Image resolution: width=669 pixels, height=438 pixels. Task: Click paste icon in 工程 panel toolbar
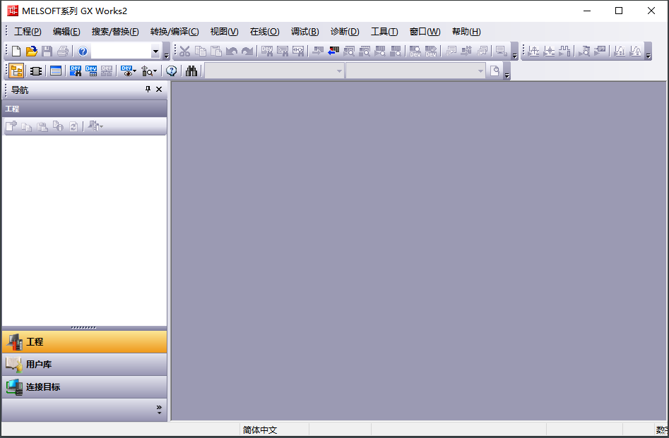pyautogui.click(x=42, y=126)
